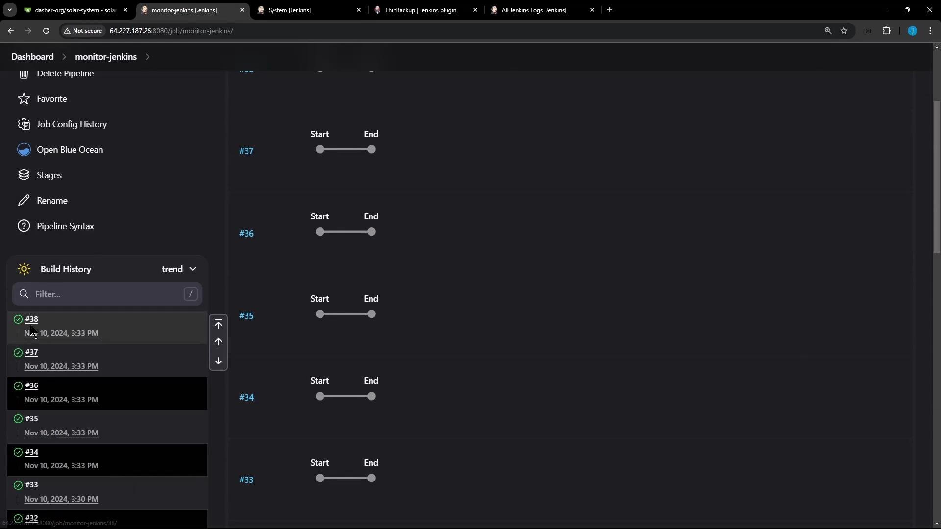Open build #37 timestamp Nov 10, 3:33 PM
941x529 pixels.
[x=61, y=366]
